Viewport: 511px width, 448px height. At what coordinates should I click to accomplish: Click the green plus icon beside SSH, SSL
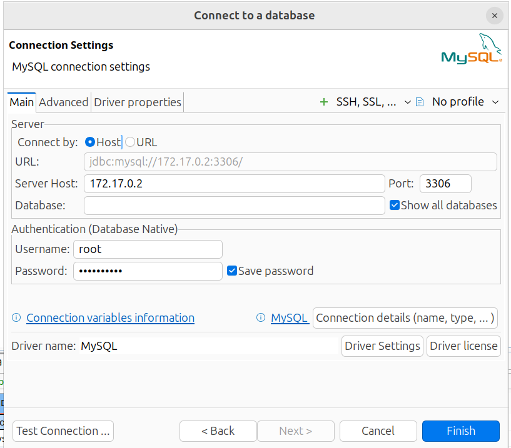[x=323, y=102]
